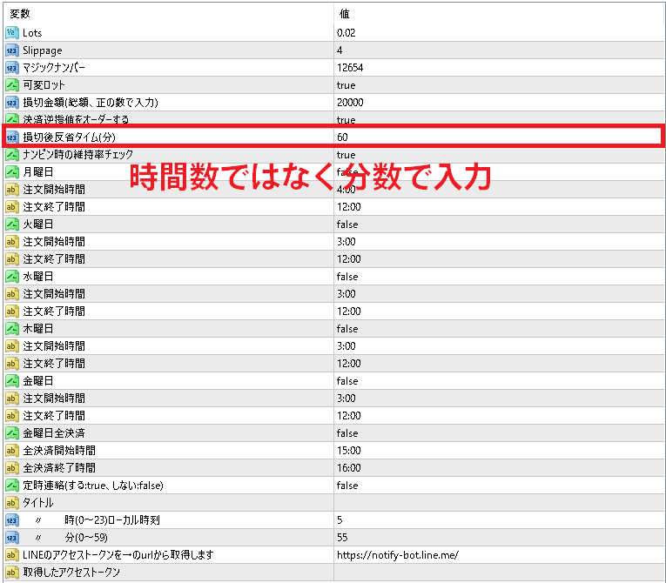Viewport: 666px width, 583px height.
Task: Select the マジックナンバー row icon
Action: click(12, 68)
